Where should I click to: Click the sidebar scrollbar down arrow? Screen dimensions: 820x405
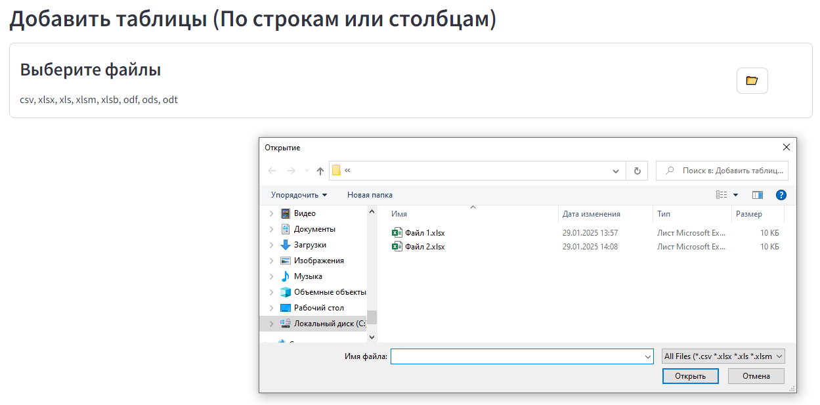(x=372, y=337)
